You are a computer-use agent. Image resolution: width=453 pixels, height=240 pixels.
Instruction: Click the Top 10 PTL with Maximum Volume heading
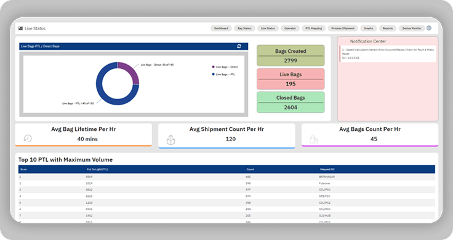click(x=66, y=160)
